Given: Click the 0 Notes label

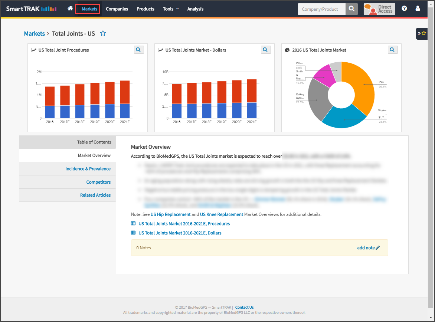Looking at the screenshot, I should pyautogui.click(x=144, y=248).
